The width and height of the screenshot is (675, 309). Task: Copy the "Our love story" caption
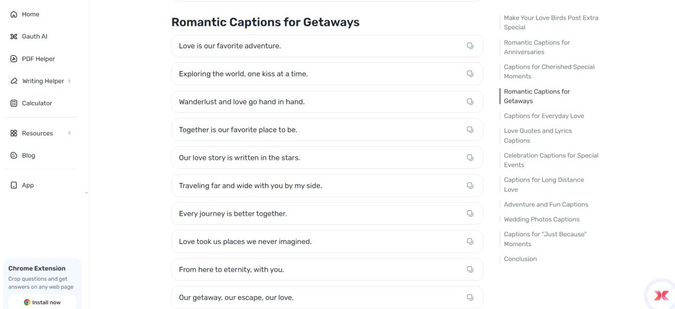pos(470,158)
